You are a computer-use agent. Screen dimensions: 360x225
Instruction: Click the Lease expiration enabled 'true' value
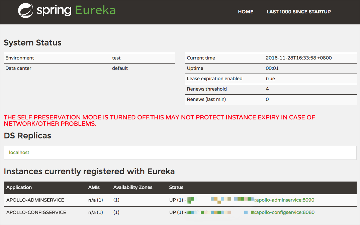pyautogui.click(x=270, y=79)
